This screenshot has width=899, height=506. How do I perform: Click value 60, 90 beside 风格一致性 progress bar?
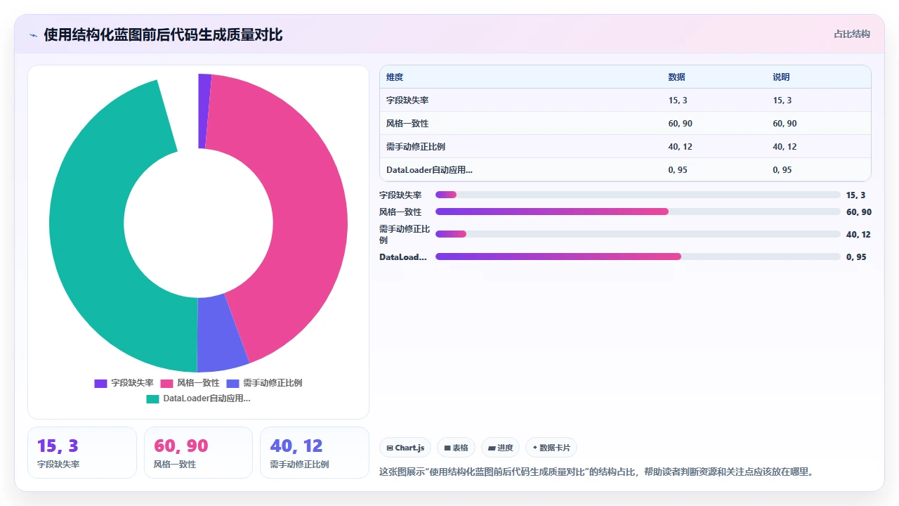(859, 212)
